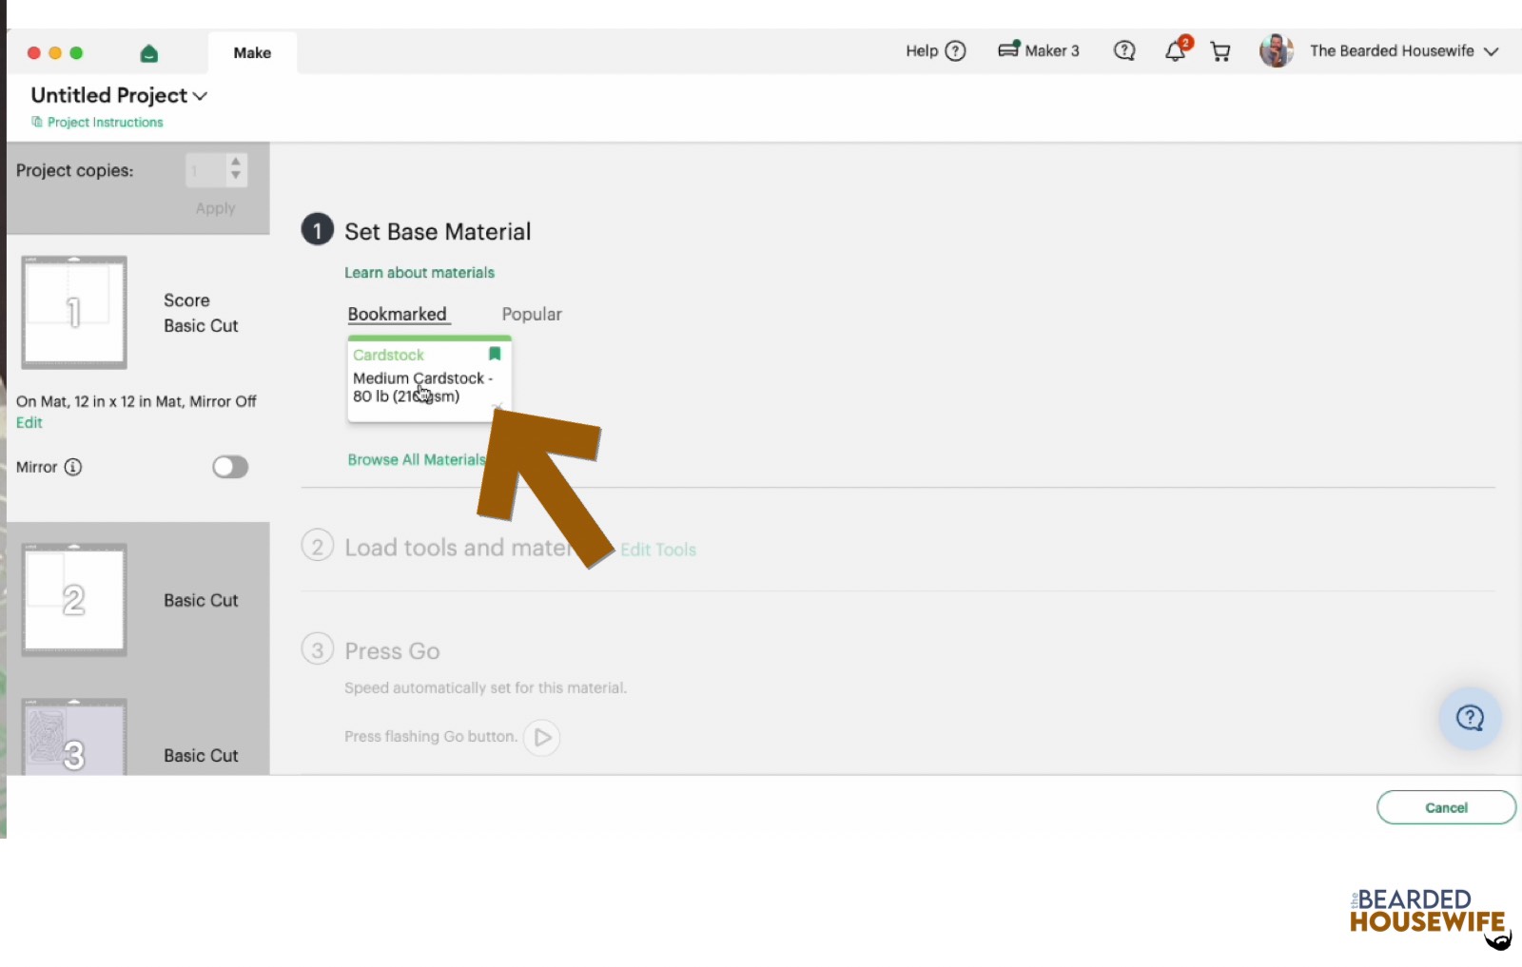1522x967 pixels.
Task: Click the Project Instructions document icon
Action: pyautogui.click(x=37, y=122)
